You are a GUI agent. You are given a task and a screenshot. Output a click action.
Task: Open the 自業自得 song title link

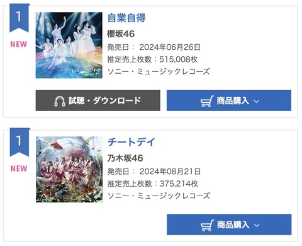[126, 18]
